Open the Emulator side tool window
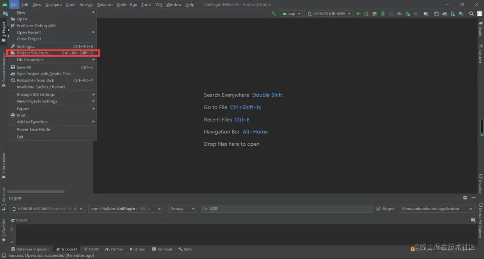Screen dimensions: 484x259 (x=480, y=183)
